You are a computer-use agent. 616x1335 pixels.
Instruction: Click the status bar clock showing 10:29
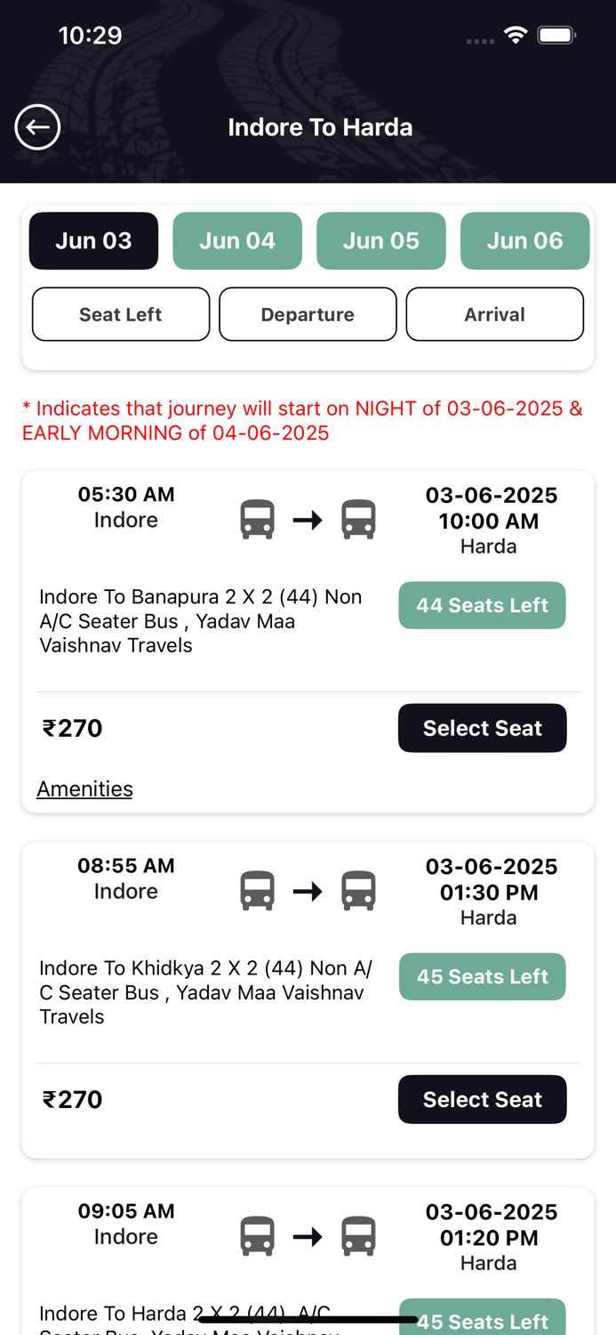(90, 36)
